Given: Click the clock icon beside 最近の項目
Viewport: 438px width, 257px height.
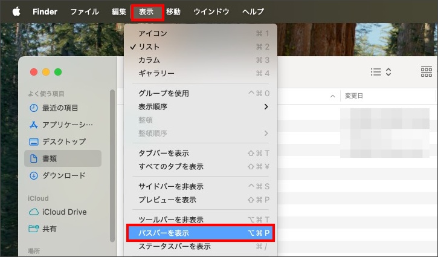Looking at the screenshot, I should pyautogui.click(x=34, y=108).
